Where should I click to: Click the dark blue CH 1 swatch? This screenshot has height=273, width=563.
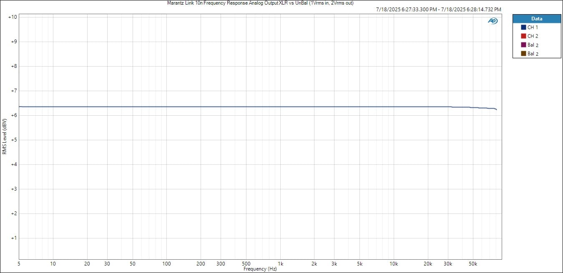tap(523, 27)
